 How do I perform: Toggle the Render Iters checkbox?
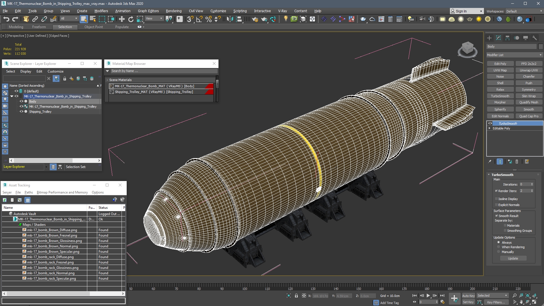496,191
